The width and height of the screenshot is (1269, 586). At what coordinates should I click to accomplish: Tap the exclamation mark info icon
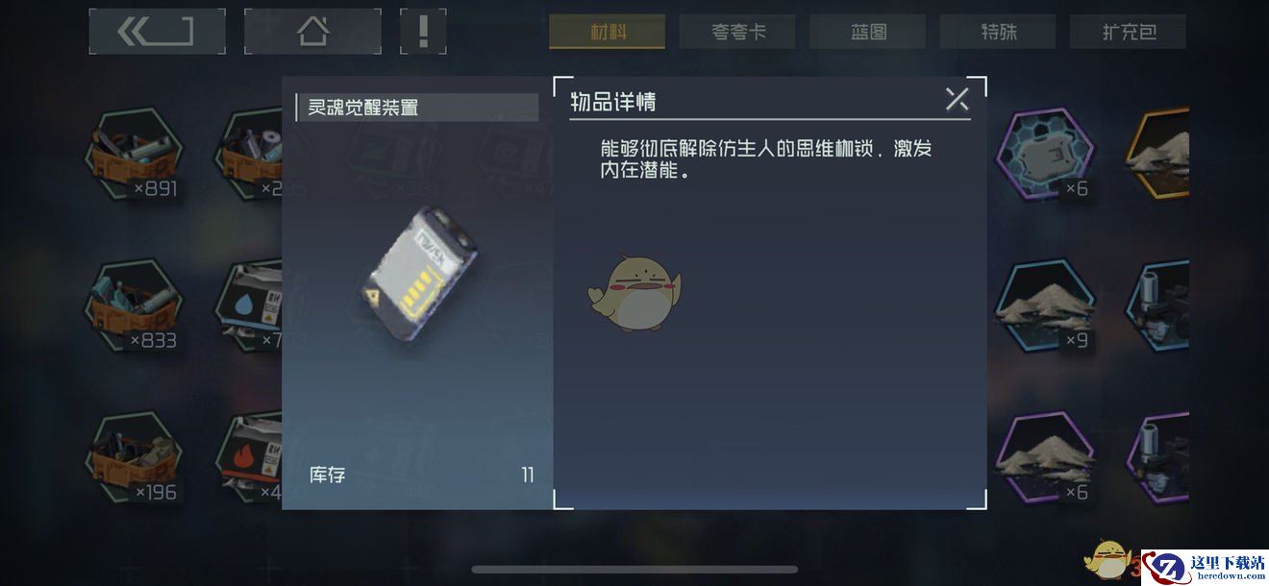click(423, 32)
